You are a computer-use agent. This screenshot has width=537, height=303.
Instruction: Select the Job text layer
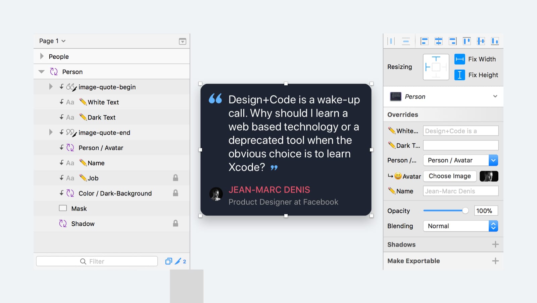pos(111,178)
